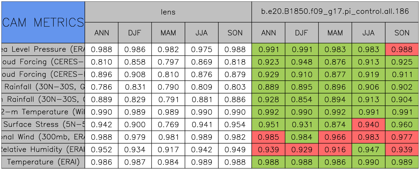The image size is (420, 170).
Task: Select the Surface Stress row label
Action: point(43,125)
